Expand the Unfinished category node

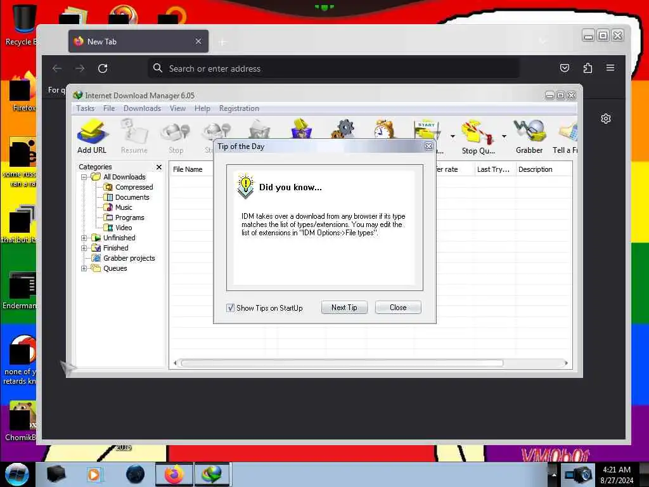(84, 238)
